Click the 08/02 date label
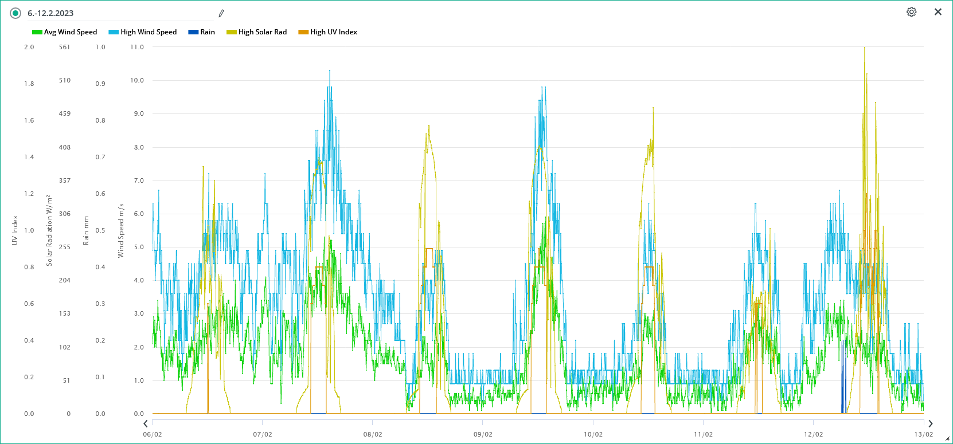The image size is (953, 444). 373,434
